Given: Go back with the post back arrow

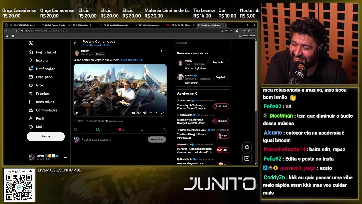Looking at the screenshot, I should [75, 43].
